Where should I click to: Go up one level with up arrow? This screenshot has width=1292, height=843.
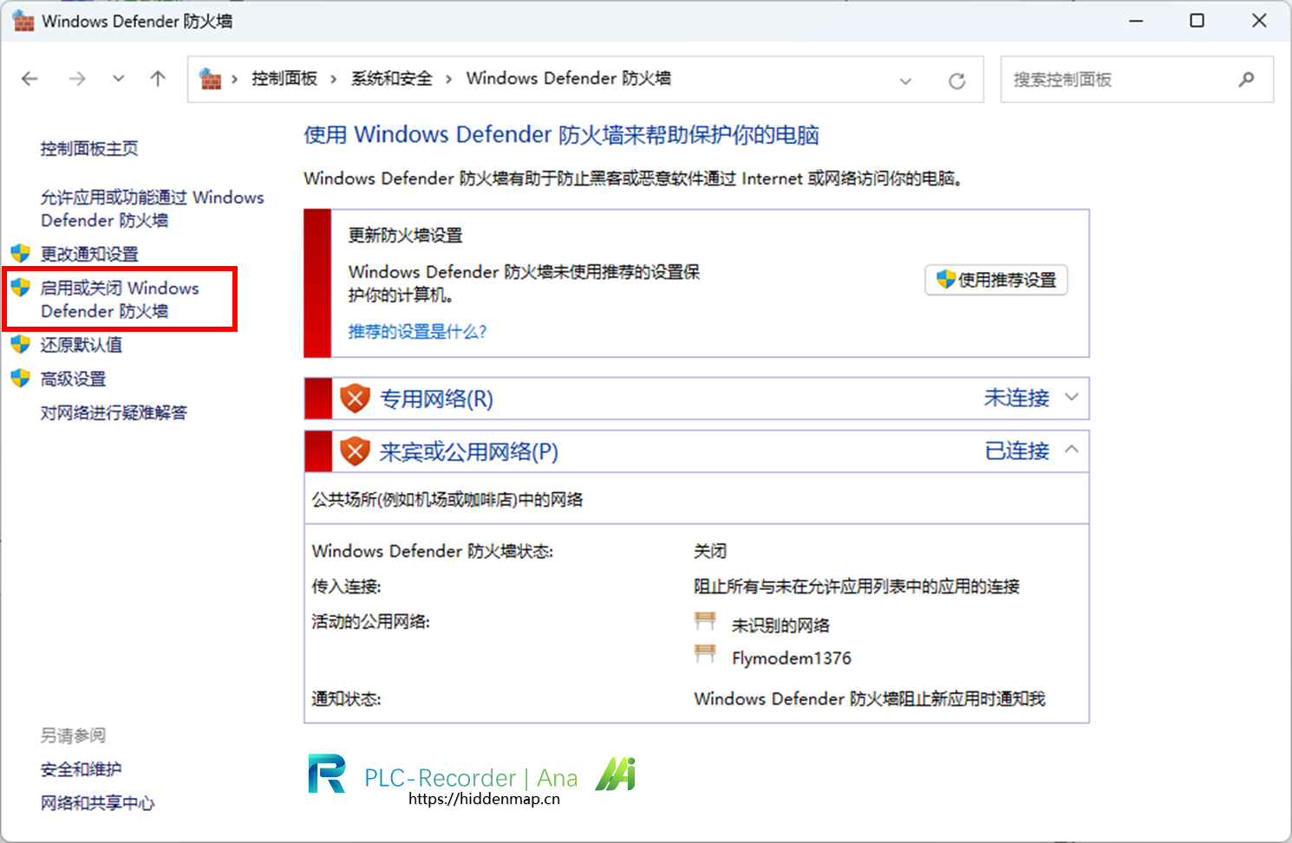[158, 79]
